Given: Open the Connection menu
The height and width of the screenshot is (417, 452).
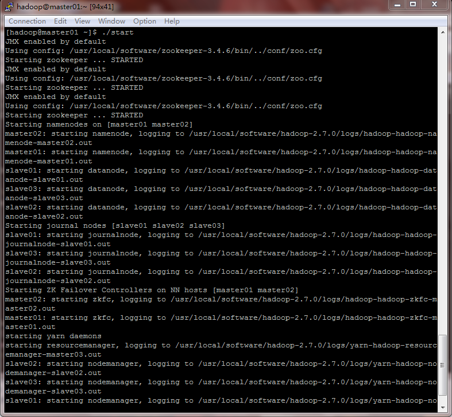Looking at the screenshot, I should tap(27, 21).
